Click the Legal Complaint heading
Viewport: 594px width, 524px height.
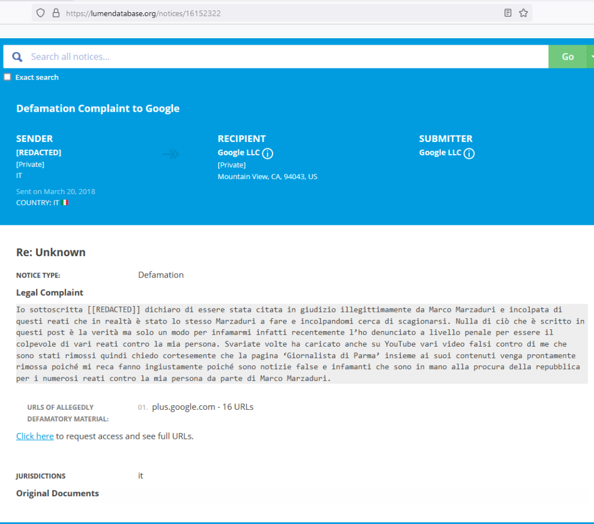click(x=50, y=293)
